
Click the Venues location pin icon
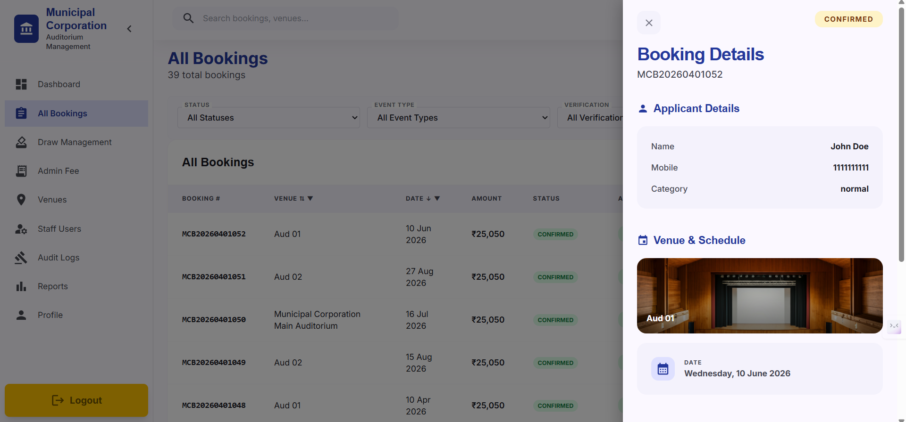[x=21, y=200]
